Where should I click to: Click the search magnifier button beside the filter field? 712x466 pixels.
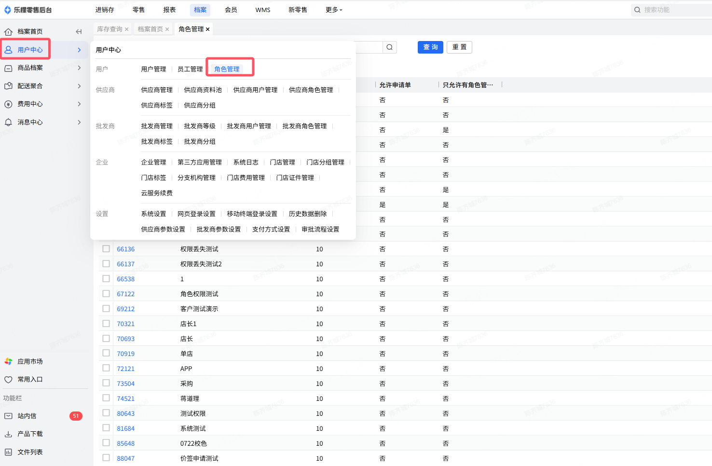389,47
